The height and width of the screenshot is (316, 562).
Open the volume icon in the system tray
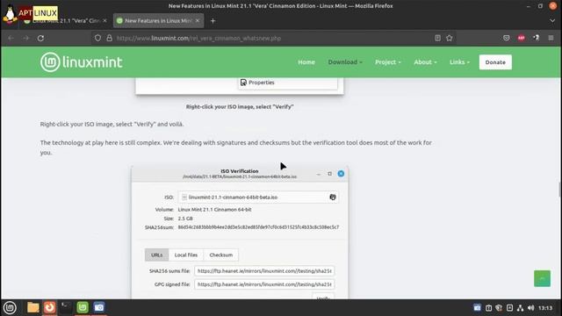click(530, 308)
